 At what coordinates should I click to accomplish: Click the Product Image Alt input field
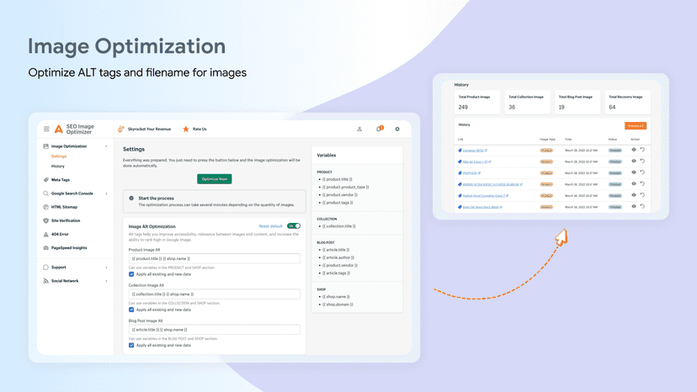pyautogui.click(x=215, y=258)
